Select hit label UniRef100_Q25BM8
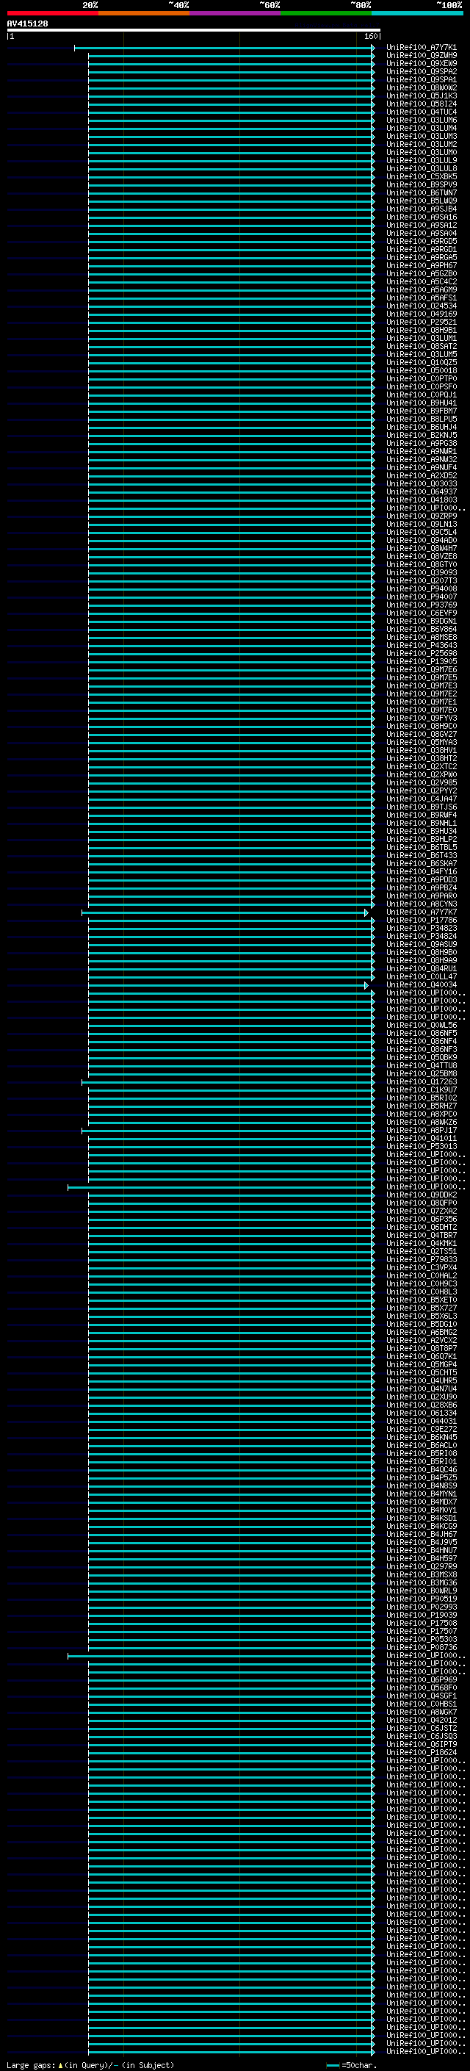 click(422, 1074)
